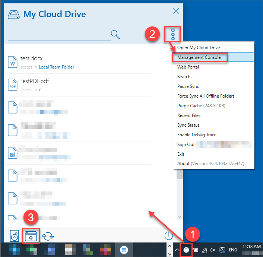Open the drive disk icon in bottom toolbar
The width and height of the screenshot is (263, 257).
(x=15, y=236)
